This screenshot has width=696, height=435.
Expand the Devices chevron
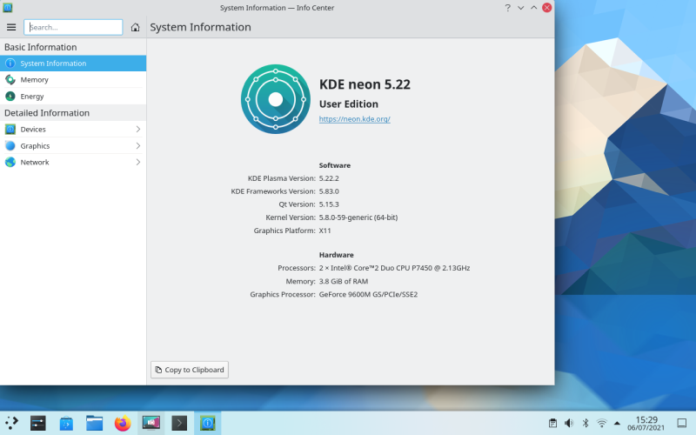[x=138, y=129]
